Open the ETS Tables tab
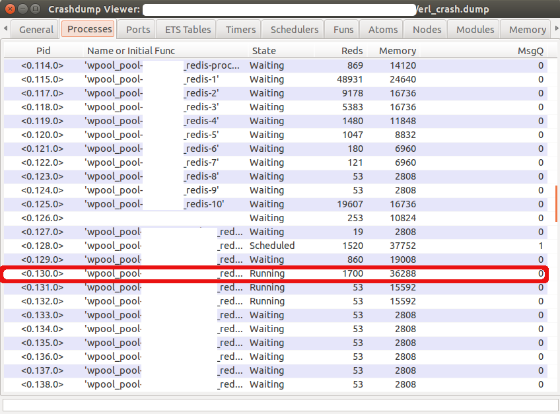 pyautogui.click(x=188, y=29)
